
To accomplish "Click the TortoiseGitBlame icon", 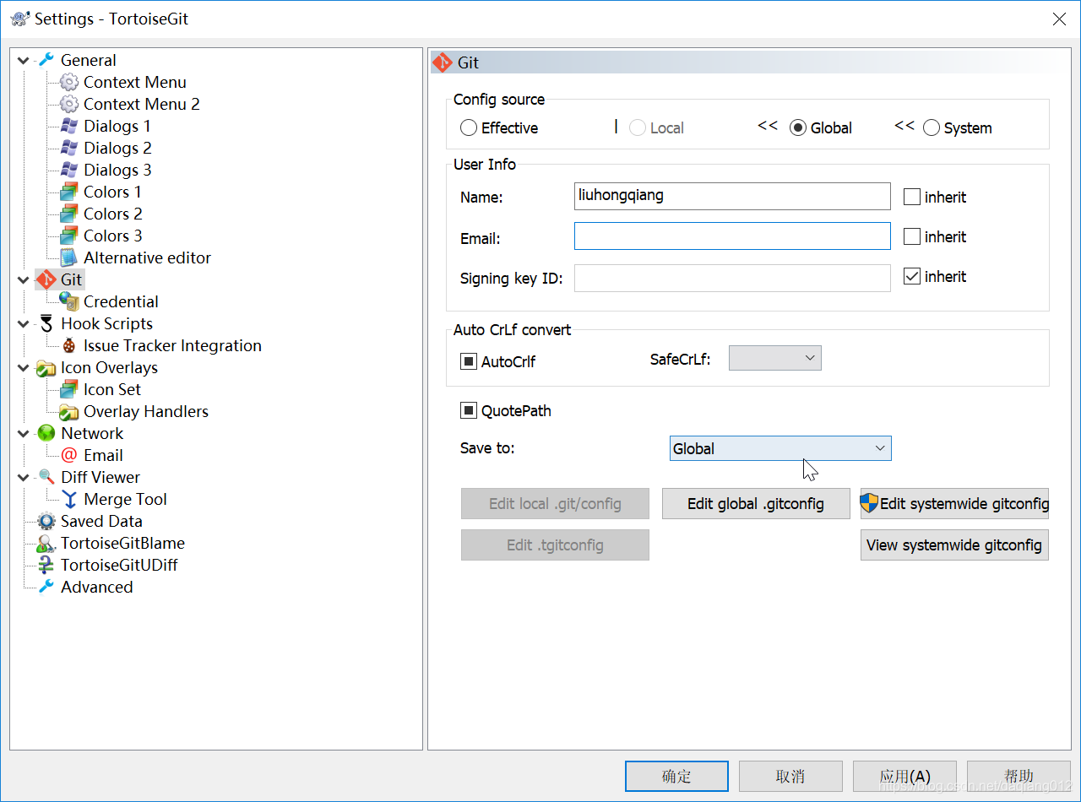I will pos(46,543).
